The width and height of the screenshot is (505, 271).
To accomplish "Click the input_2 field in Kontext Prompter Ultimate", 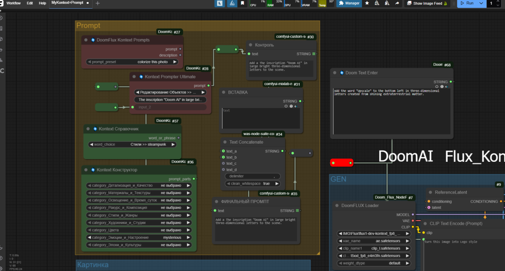I will tap(170, 107).
